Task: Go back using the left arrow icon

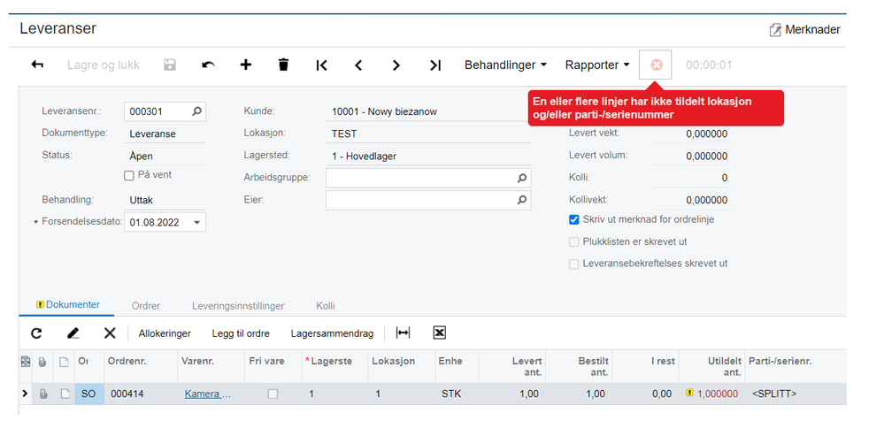Action: pos(37,65)
